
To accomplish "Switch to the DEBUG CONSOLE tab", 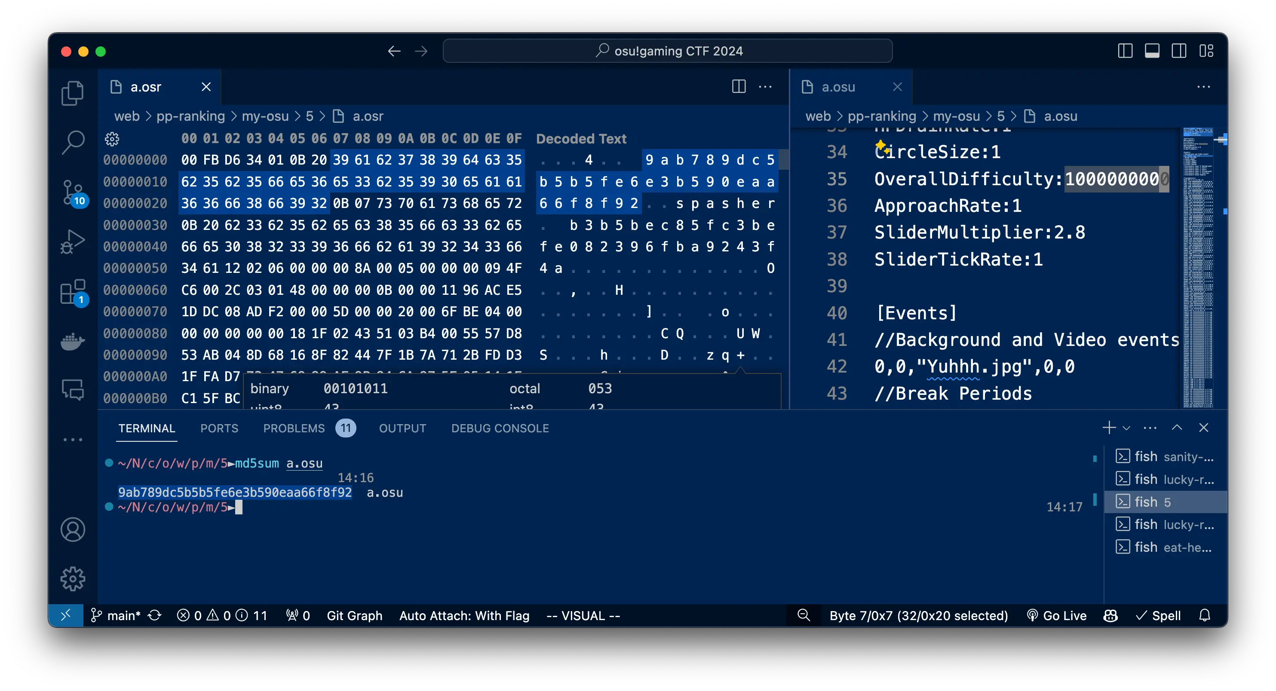I will coord(499,428).
